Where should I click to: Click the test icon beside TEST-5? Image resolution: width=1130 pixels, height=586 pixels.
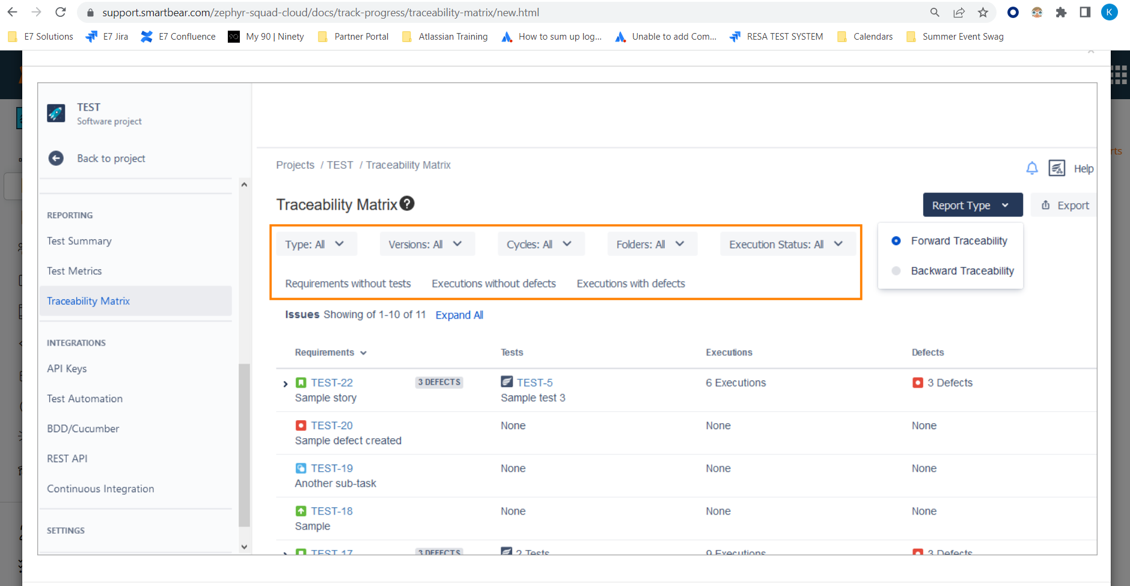[x=506, y=382]
